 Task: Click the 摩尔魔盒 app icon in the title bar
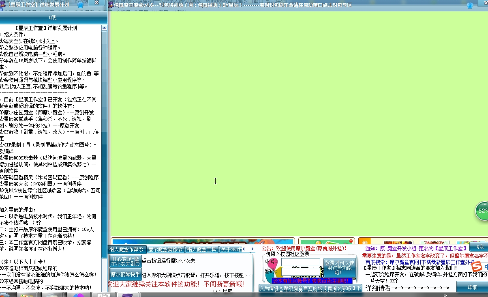pyautogui.click(x=111, y=5)
